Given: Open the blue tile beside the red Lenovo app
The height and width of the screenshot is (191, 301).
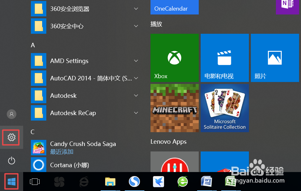Looking at the screenshot, I should (x=224, y=162).
